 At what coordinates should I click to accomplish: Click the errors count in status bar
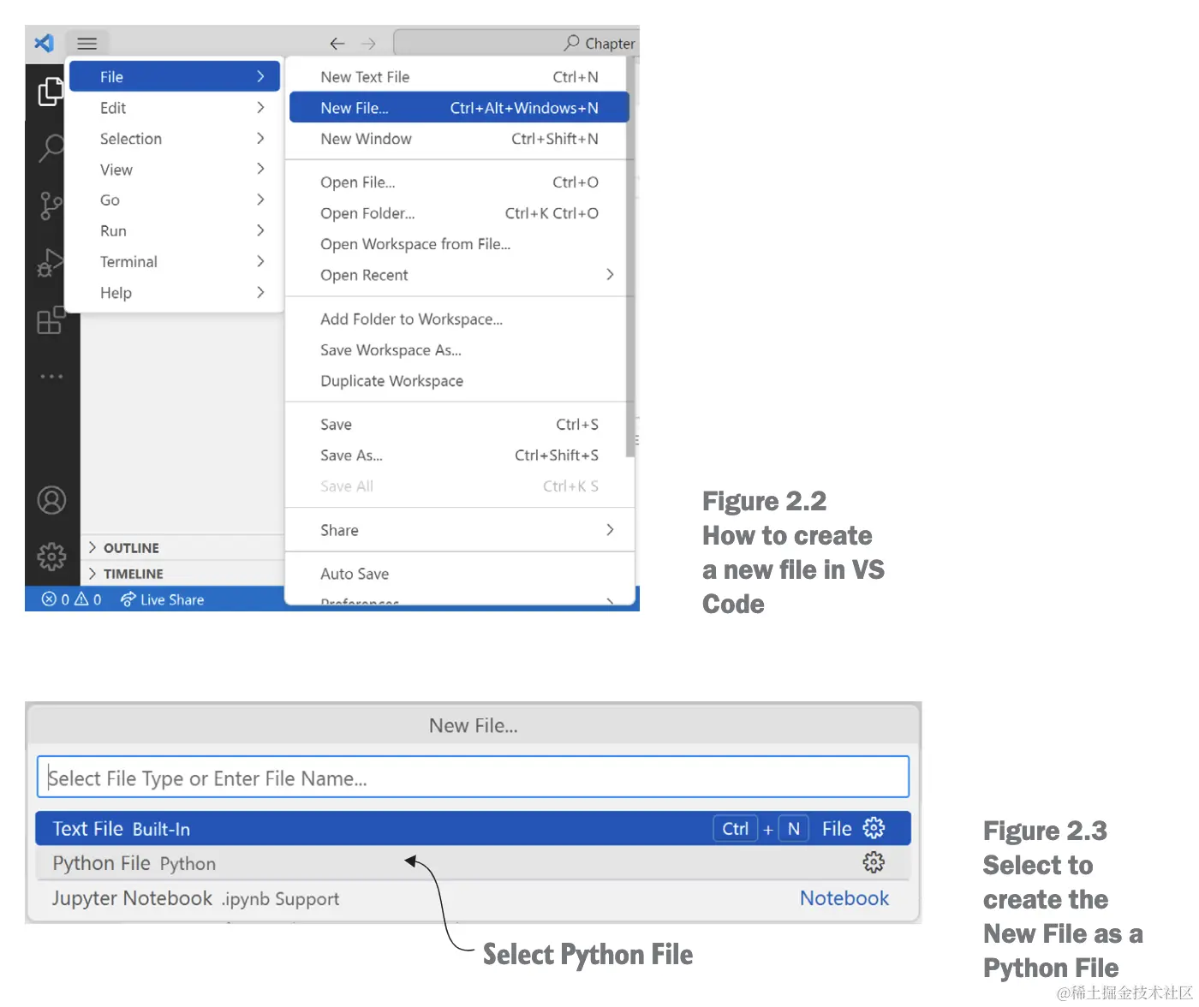(x=56, y=599)
